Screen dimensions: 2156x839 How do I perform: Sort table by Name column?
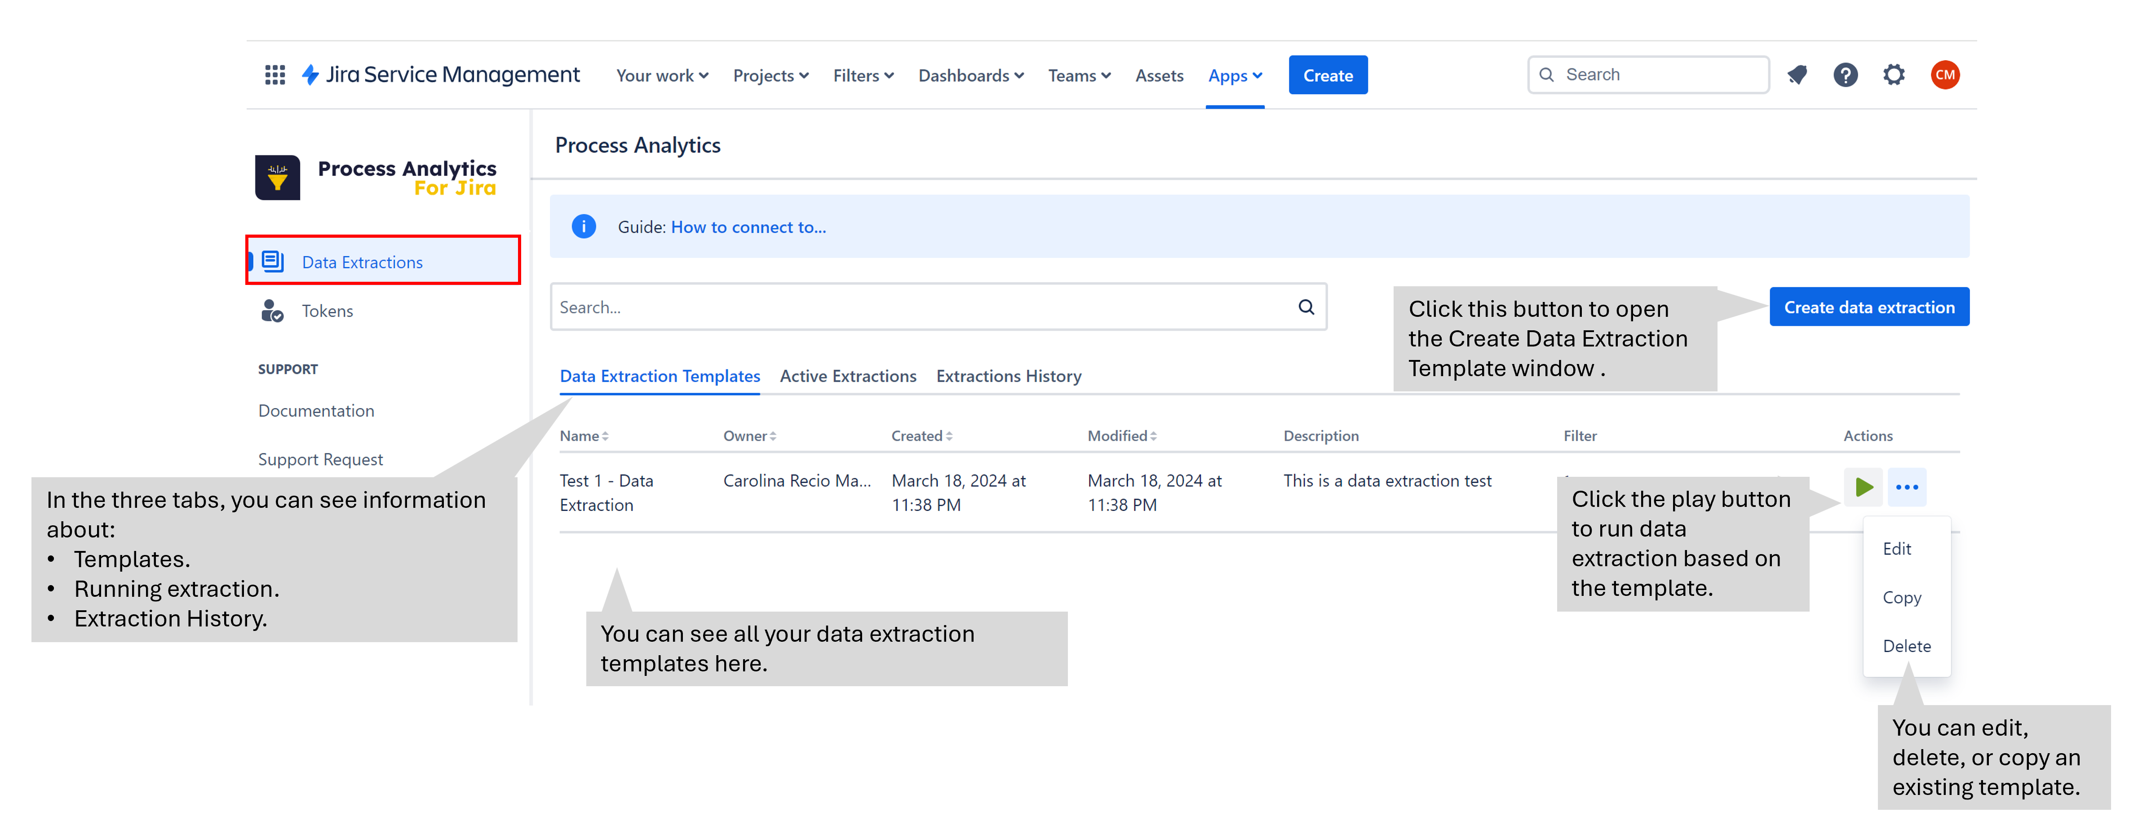coord(584,436)
